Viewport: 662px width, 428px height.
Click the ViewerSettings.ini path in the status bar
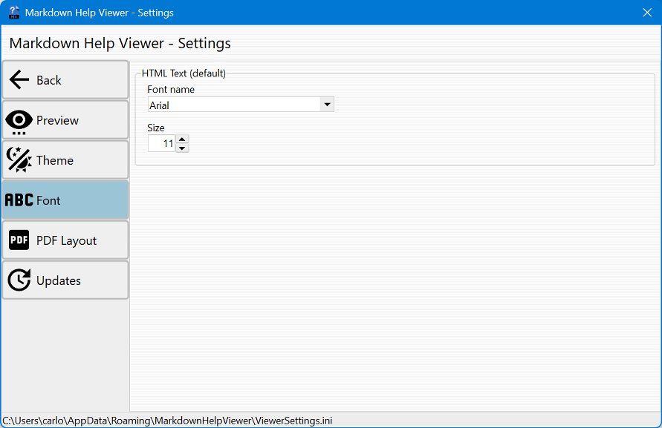[167, 421]
